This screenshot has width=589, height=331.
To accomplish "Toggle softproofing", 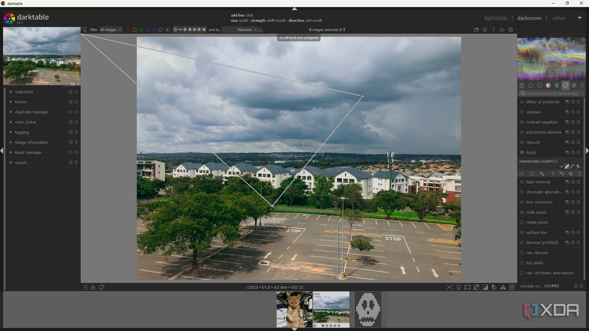I will (x=494, y=287).
